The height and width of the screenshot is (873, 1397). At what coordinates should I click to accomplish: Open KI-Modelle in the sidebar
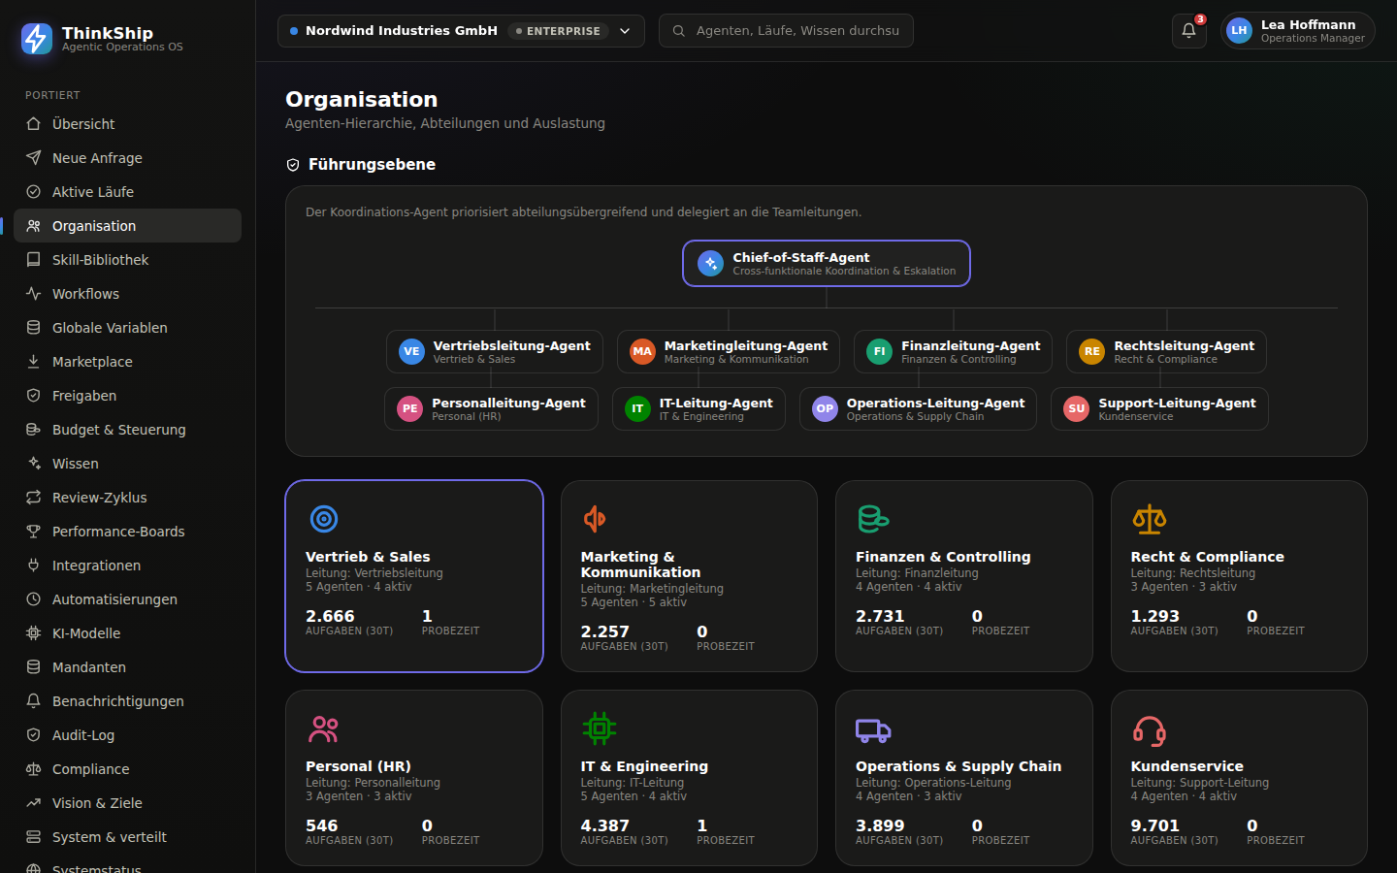tap(128, 633)
